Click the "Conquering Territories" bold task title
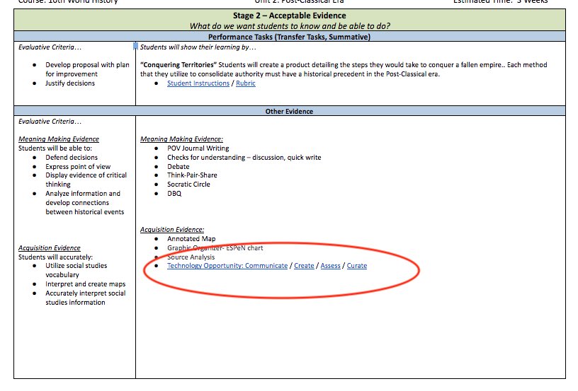Screen dimensions: 578x391 [x=178, y=65]
